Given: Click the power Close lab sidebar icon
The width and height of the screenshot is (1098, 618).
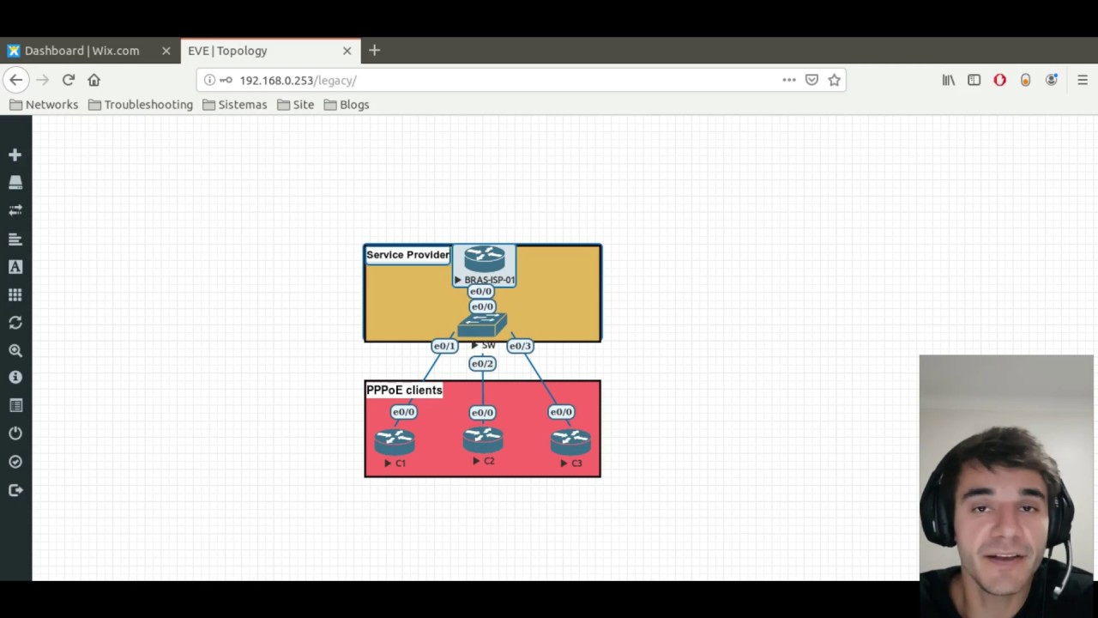Looking at the screenshot, I should pos(15,433).
